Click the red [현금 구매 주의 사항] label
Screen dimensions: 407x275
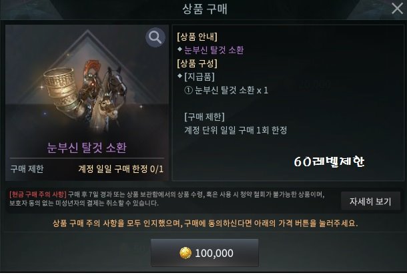pyautogui.click(x=38, y=194)
